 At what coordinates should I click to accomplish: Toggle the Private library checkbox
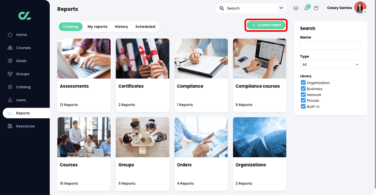(303, 100)
